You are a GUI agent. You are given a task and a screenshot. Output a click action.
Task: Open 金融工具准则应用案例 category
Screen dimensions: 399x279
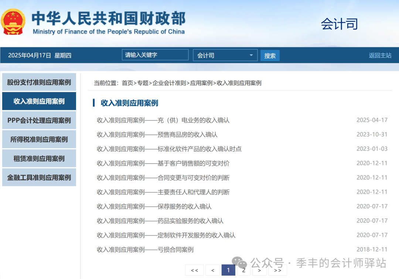pos(39,177)
